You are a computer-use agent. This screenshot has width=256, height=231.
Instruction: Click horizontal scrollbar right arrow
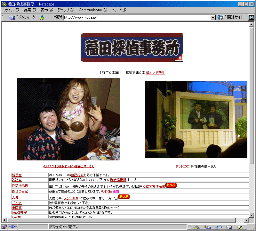click(247, 220)
